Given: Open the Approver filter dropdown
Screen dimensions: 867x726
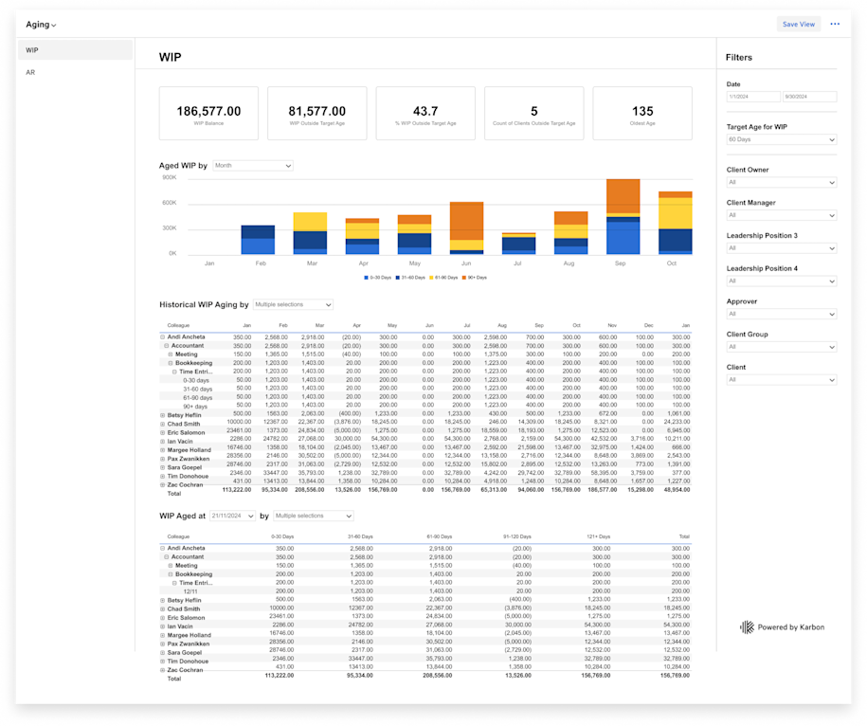Looking at the screenshot, I should (x=781, y=314).
